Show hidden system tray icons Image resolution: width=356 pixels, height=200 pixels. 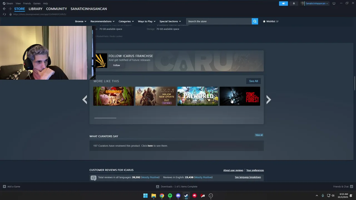tap(317, 196)
